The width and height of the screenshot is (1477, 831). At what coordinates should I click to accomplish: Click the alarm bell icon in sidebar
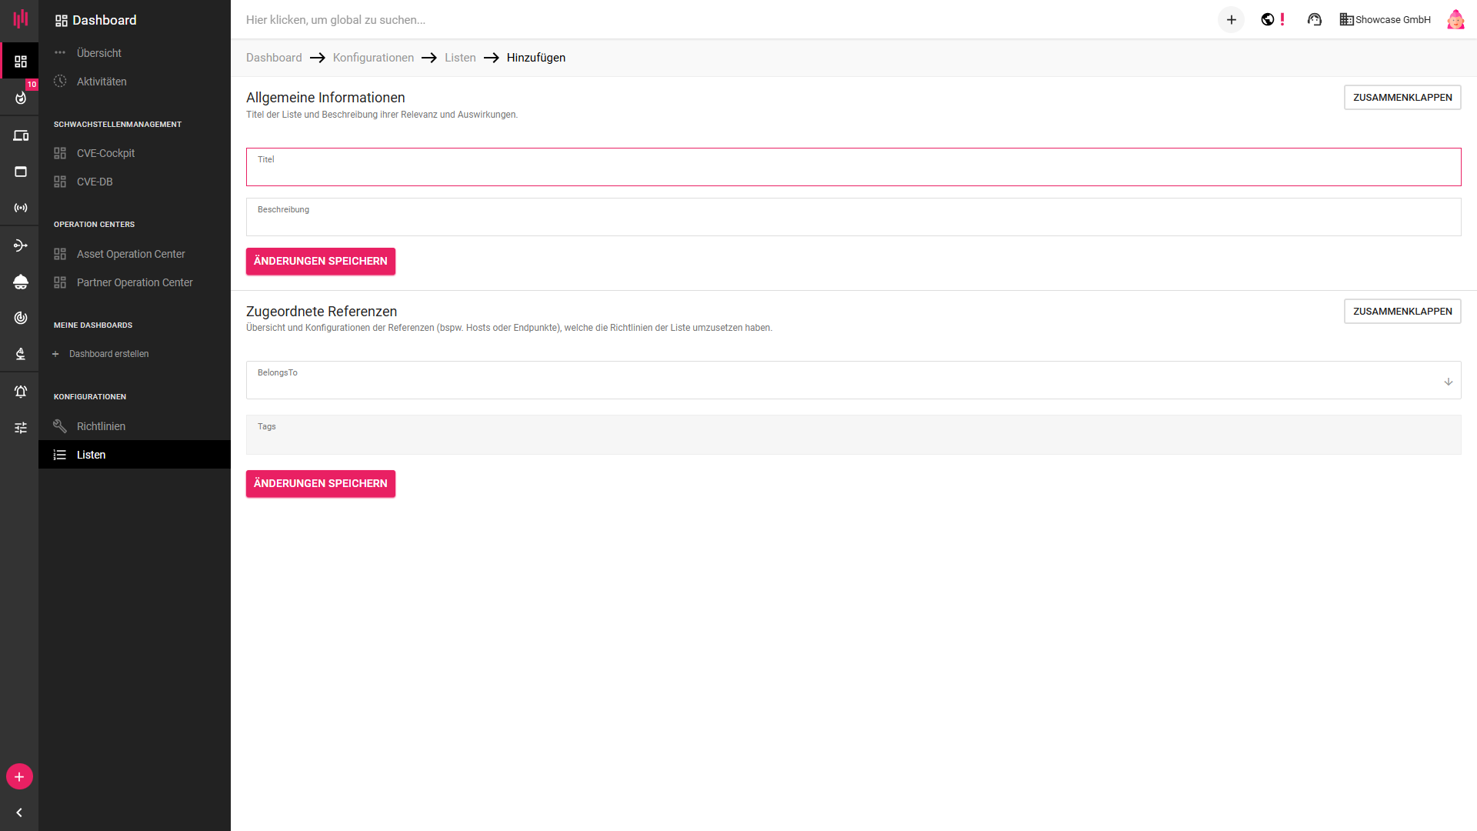pos(21,392)
